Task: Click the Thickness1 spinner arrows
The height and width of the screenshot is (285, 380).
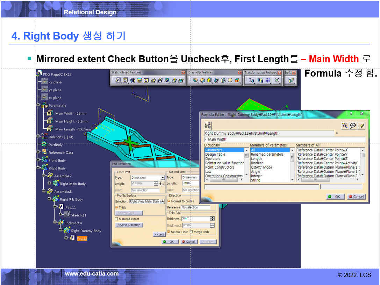Action: click(x=212, y=219)
